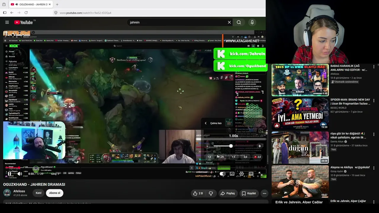Like the video
Screen dimensions: 379x213
coord(198,193)
